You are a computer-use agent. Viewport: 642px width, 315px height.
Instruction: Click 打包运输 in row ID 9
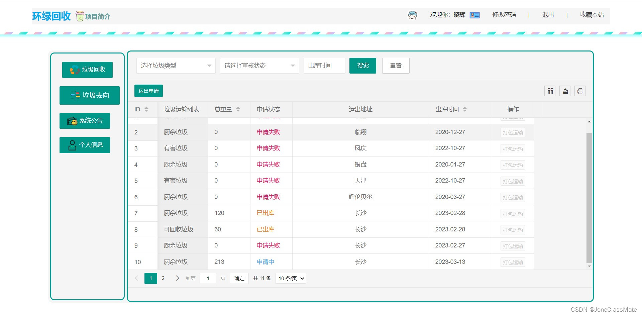(x=513, y=246)
